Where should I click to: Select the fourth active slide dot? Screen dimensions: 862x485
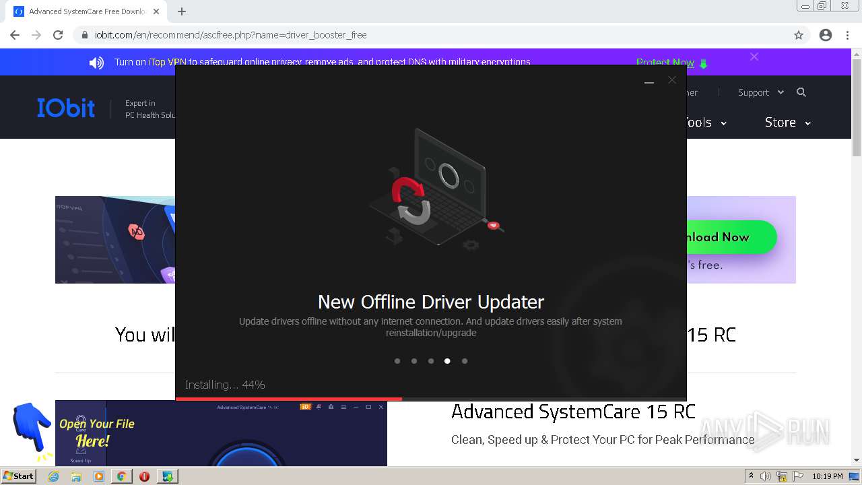coord(447,361)
